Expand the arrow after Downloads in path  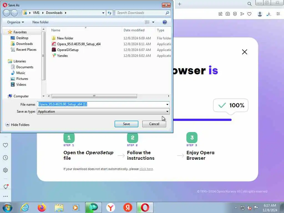[65, 13]
